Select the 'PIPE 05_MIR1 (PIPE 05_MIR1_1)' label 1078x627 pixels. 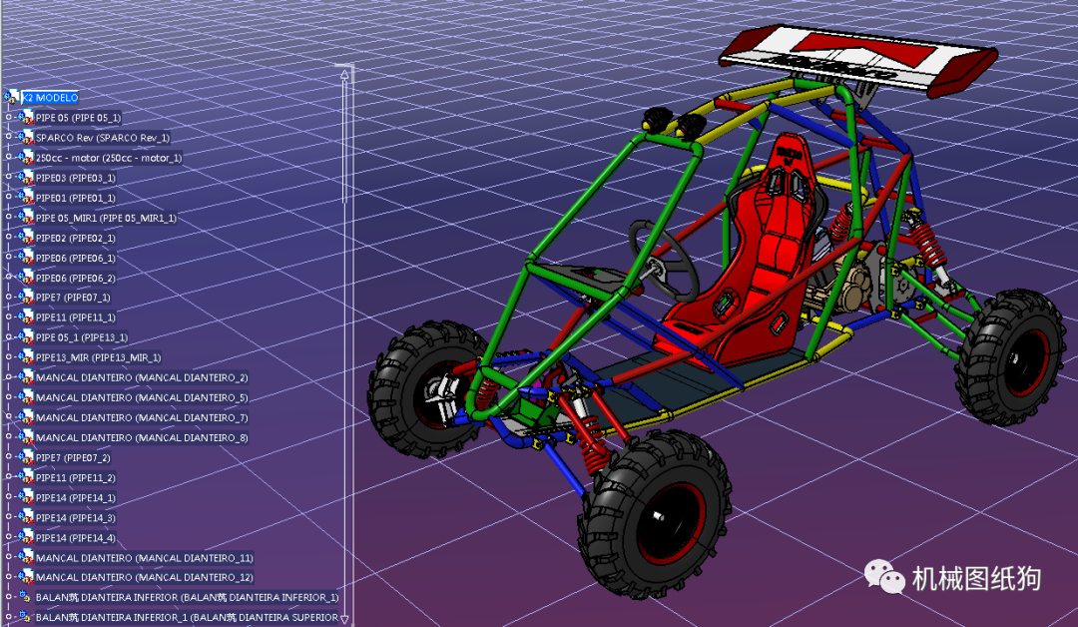pyautogui.click(x=106, y=218)
